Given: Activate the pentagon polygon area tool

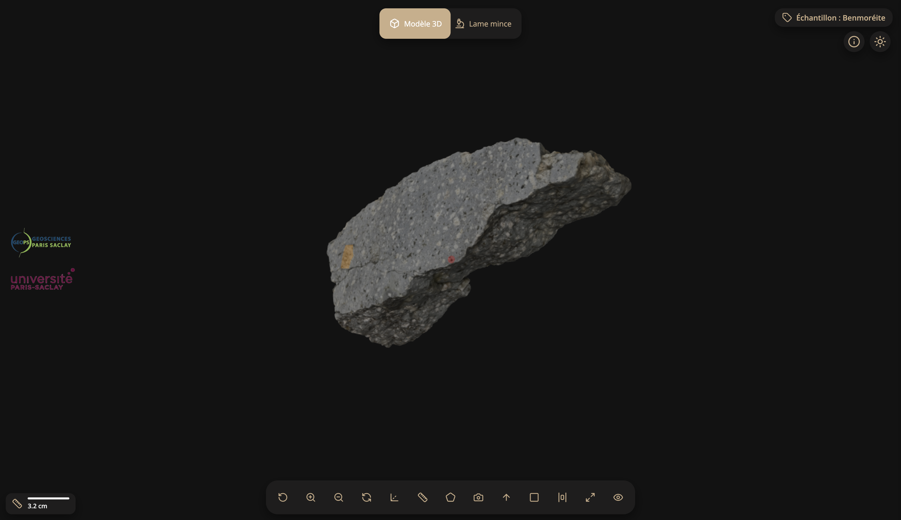Looking at the screenshot, I should (x=451, y=497).
